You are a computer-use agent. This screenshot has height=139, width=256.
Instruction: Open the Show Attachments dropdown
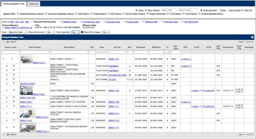point(50,32)
